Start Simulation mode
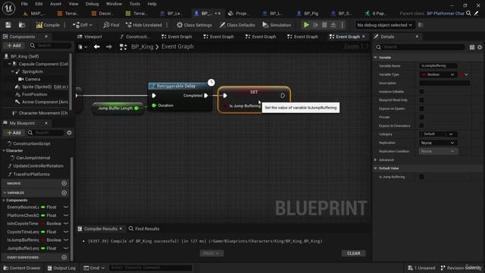The height and width of the screenshot is (273, 485). point(277,25)
